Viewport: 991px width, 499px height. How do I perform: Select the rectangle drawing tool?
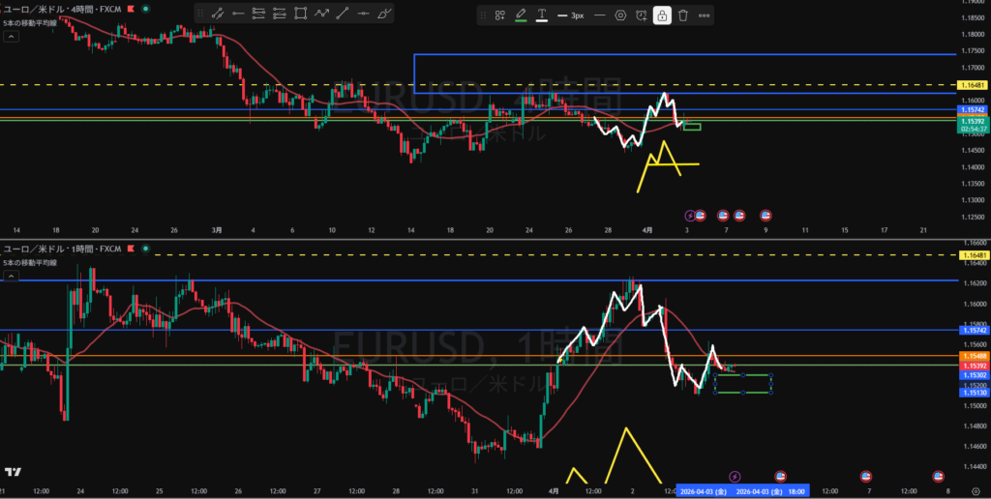coord(301,15)
